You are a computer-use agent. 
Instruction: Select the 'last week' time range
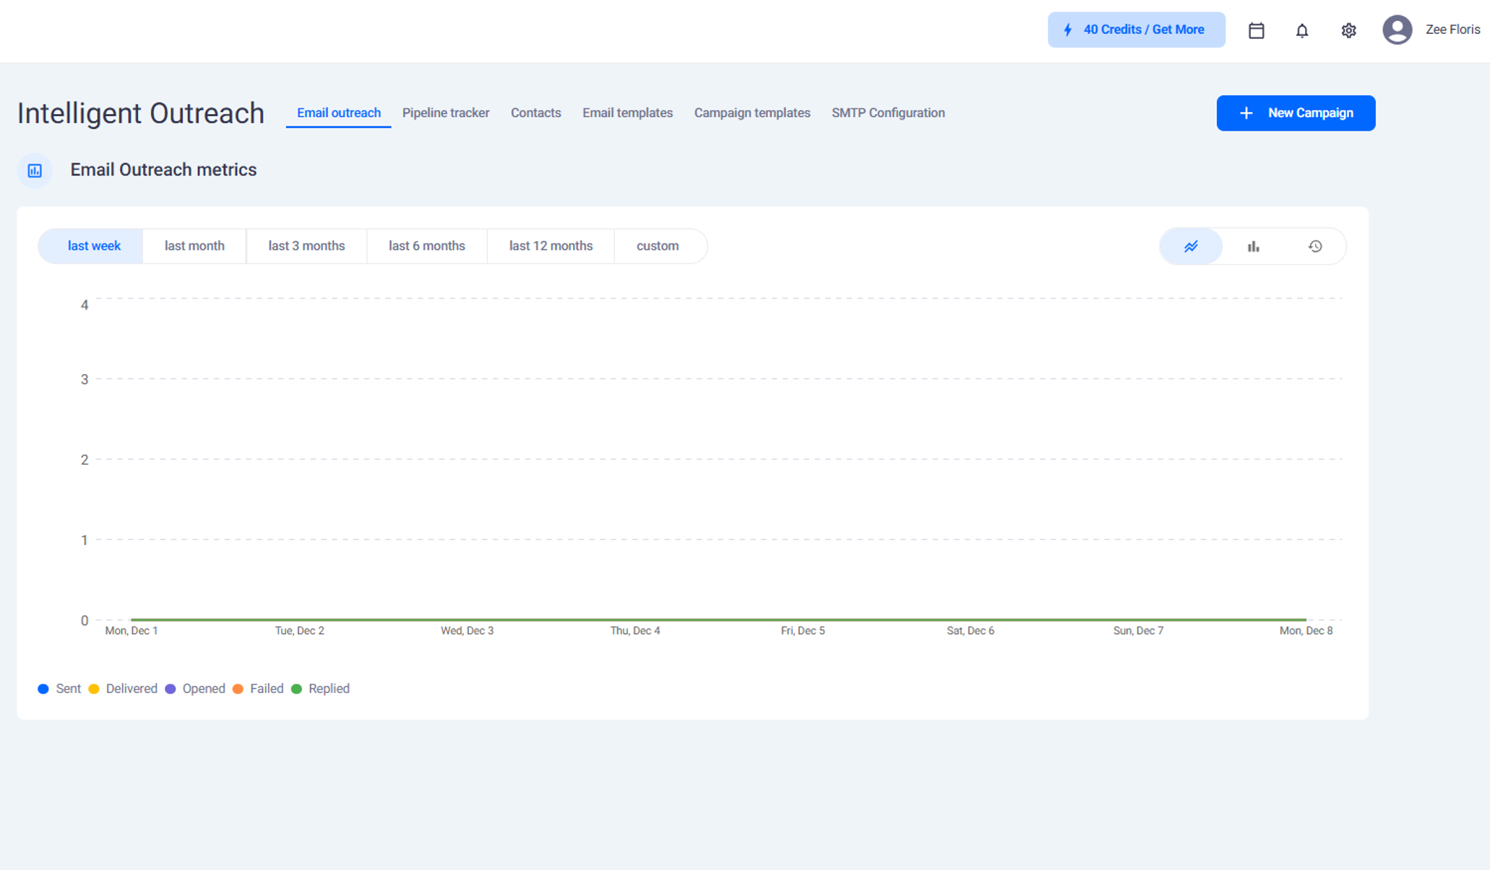click(x=94, y=246)
